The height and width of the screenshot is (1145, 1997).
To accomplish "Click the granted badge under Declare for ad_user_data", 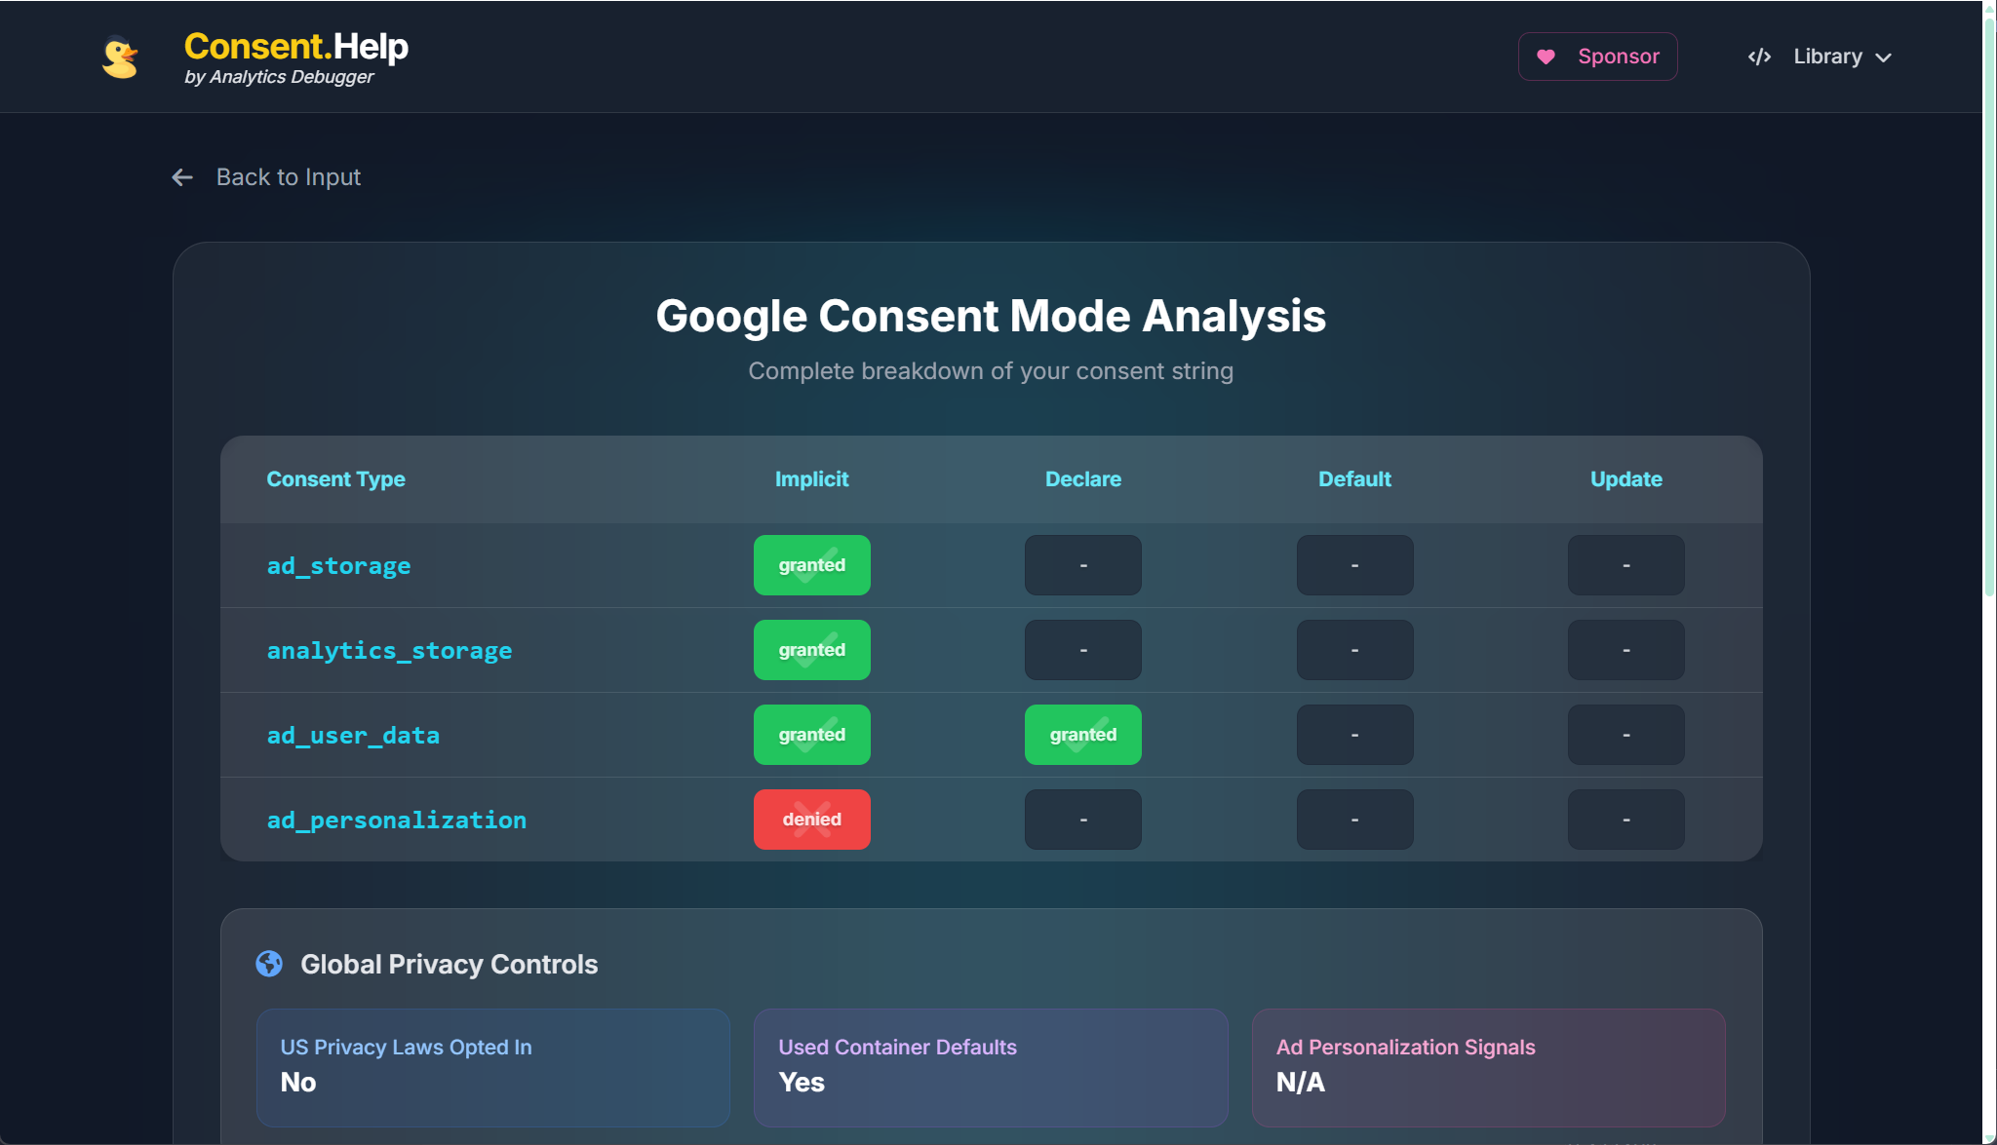I will (1083, 735).
